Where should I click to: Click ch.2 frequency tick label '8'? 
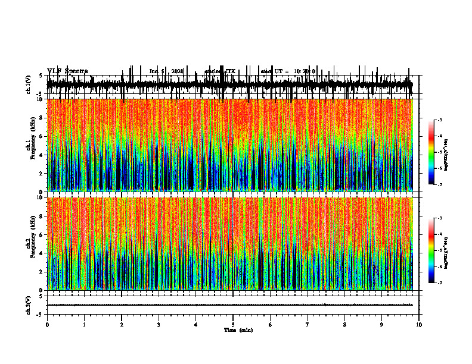click(x=41, y=216)
